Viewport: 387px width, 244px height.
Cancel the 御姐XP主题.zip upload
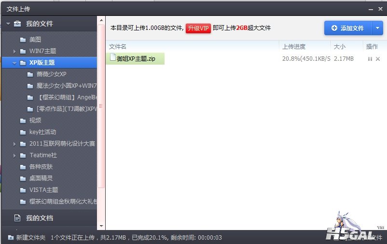coord(378,59)
